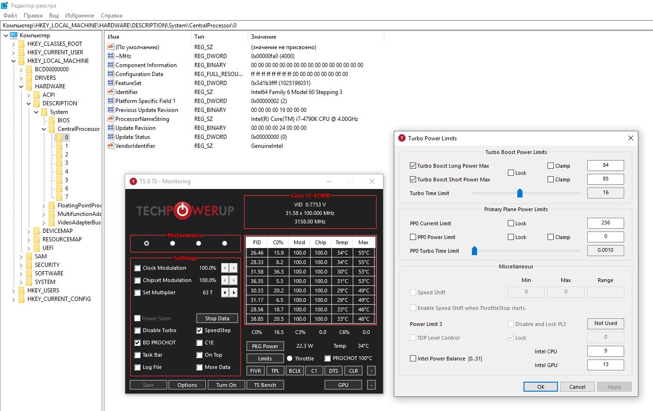Click the icon beside ProcessorNameString

coord(111,119)
